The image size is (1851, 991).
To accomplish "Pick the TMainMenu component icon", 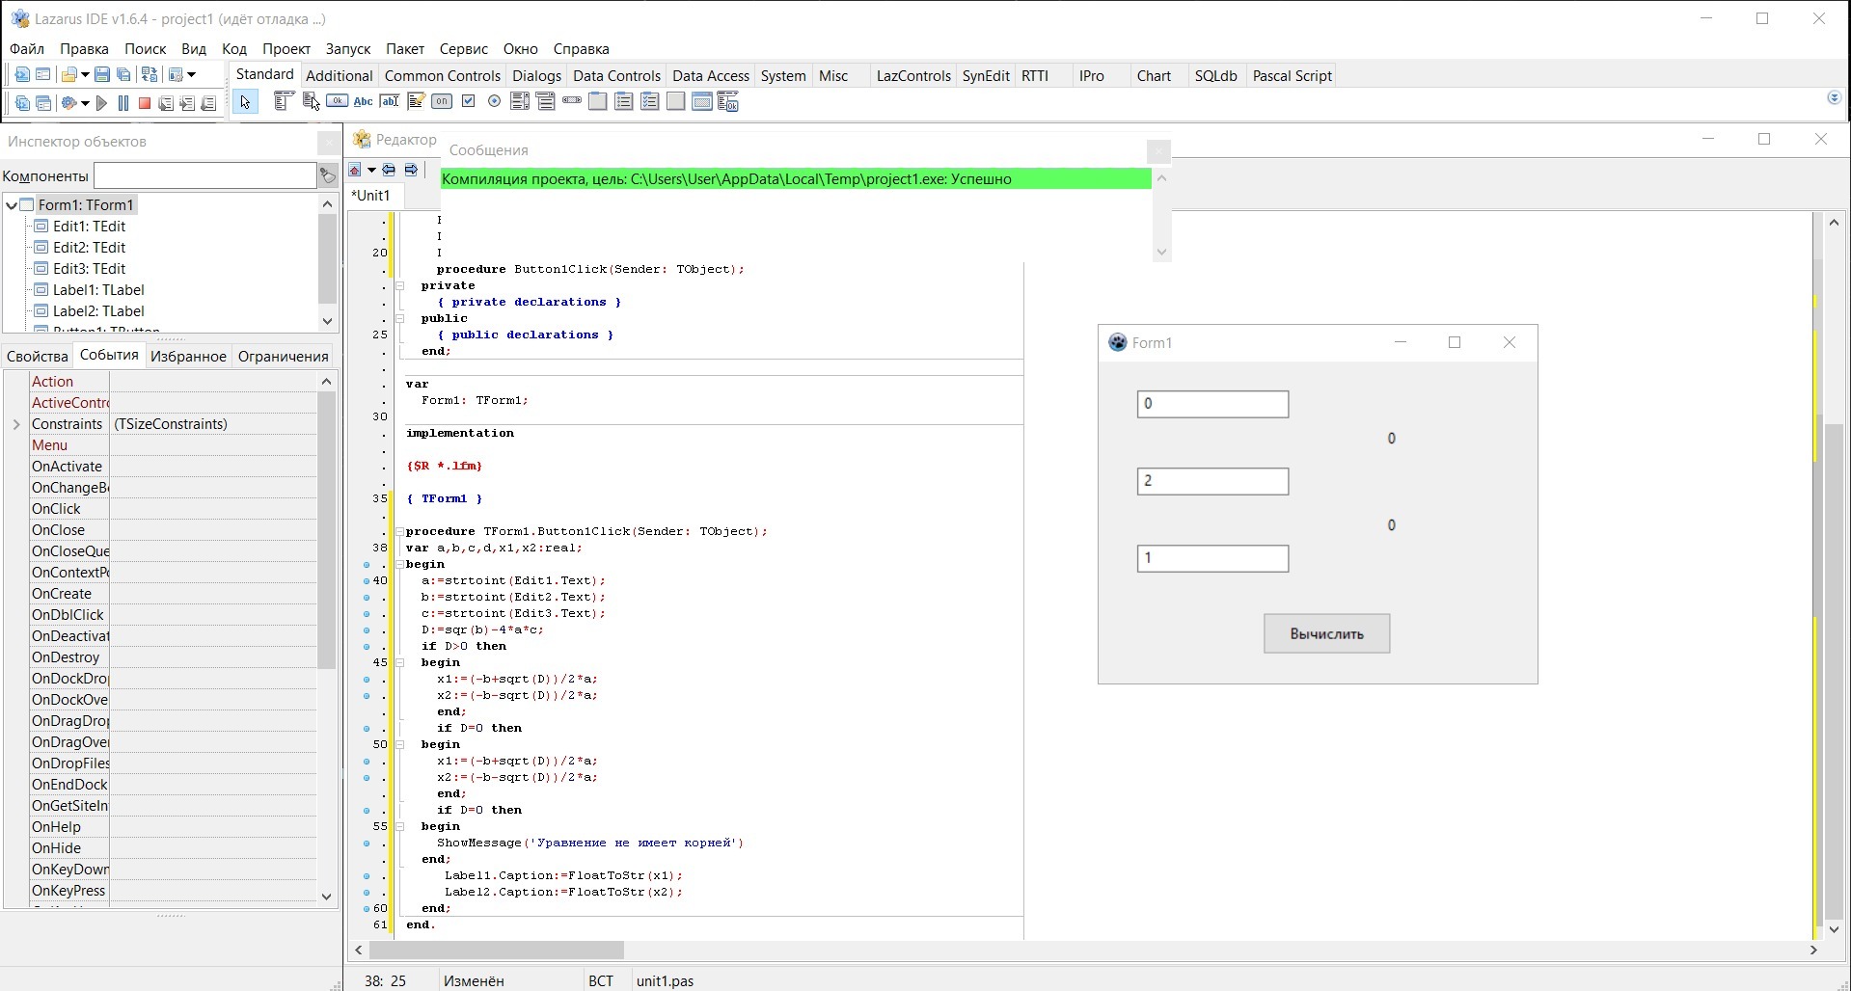I will pyautogui.click(x=283, y=101).
